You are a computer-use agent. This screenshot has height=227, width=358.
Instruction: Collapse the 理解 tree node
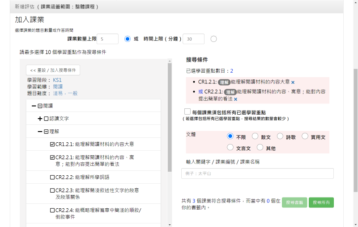click(40, 132)
